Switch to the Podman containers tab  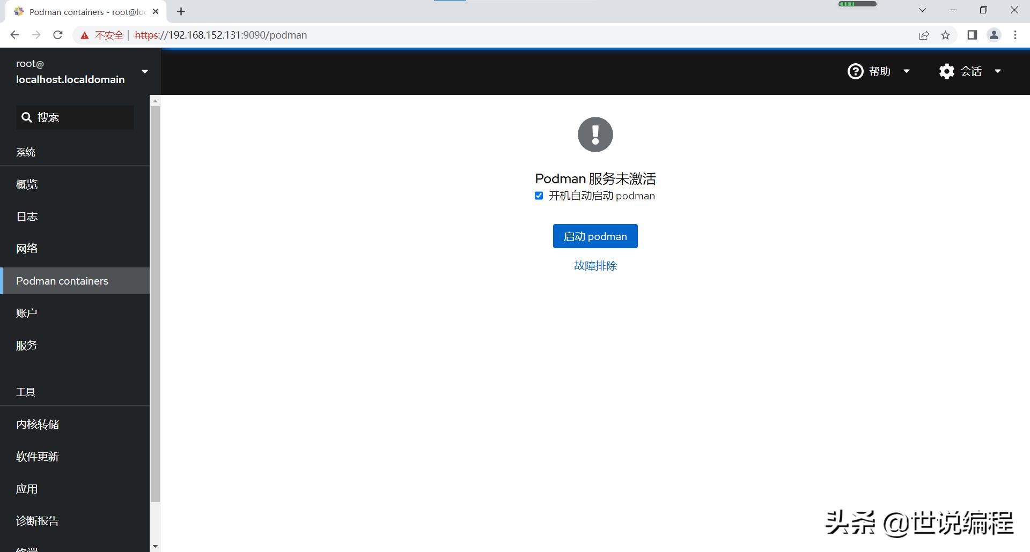tap(62, 280)
